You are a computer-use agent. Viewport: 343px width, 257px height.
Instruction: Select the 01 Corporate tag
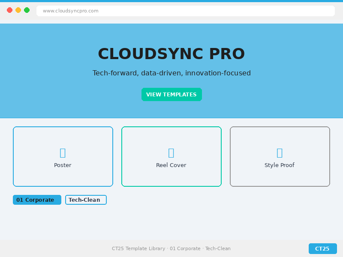click(37, 200)
